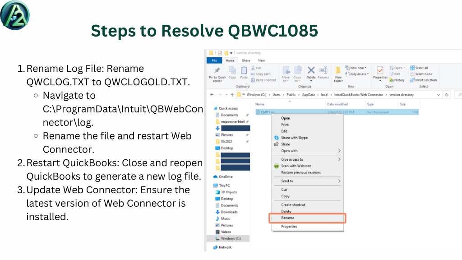Open Network in the navigation pane
Screen dimensions: 462x260
pos(222,247)
